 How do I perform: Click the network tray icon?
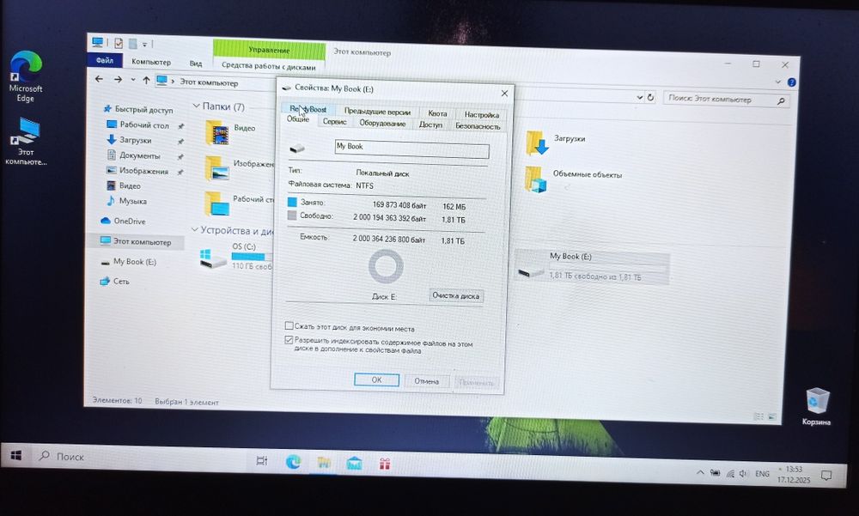(x=729, y=473)
